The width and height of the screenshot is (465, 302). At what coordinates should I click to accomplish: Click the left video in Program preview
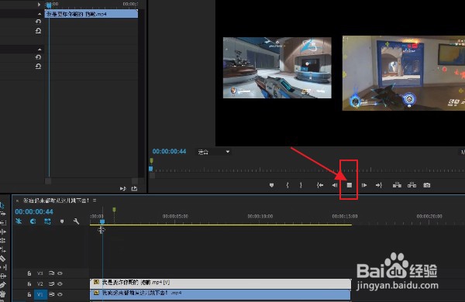(277, 67)
